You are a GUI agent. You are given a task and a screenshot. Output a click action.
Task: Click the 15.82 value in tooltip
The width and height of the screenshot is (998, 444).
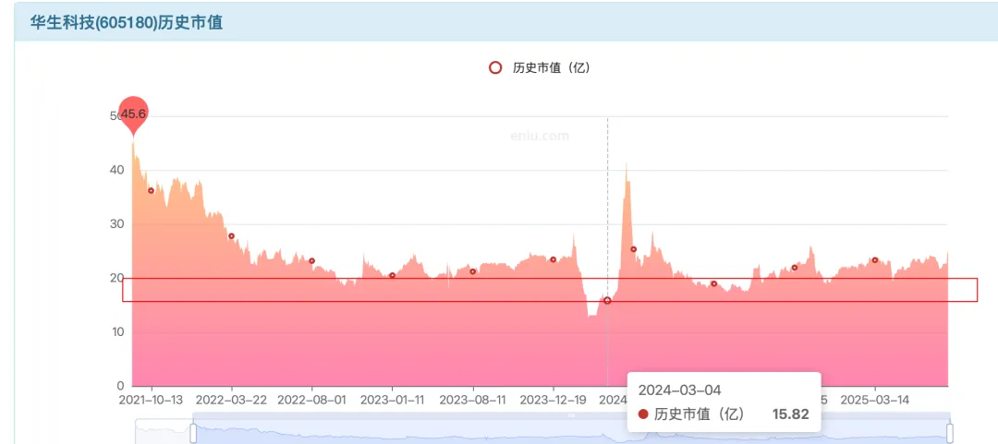pos(790,414)
